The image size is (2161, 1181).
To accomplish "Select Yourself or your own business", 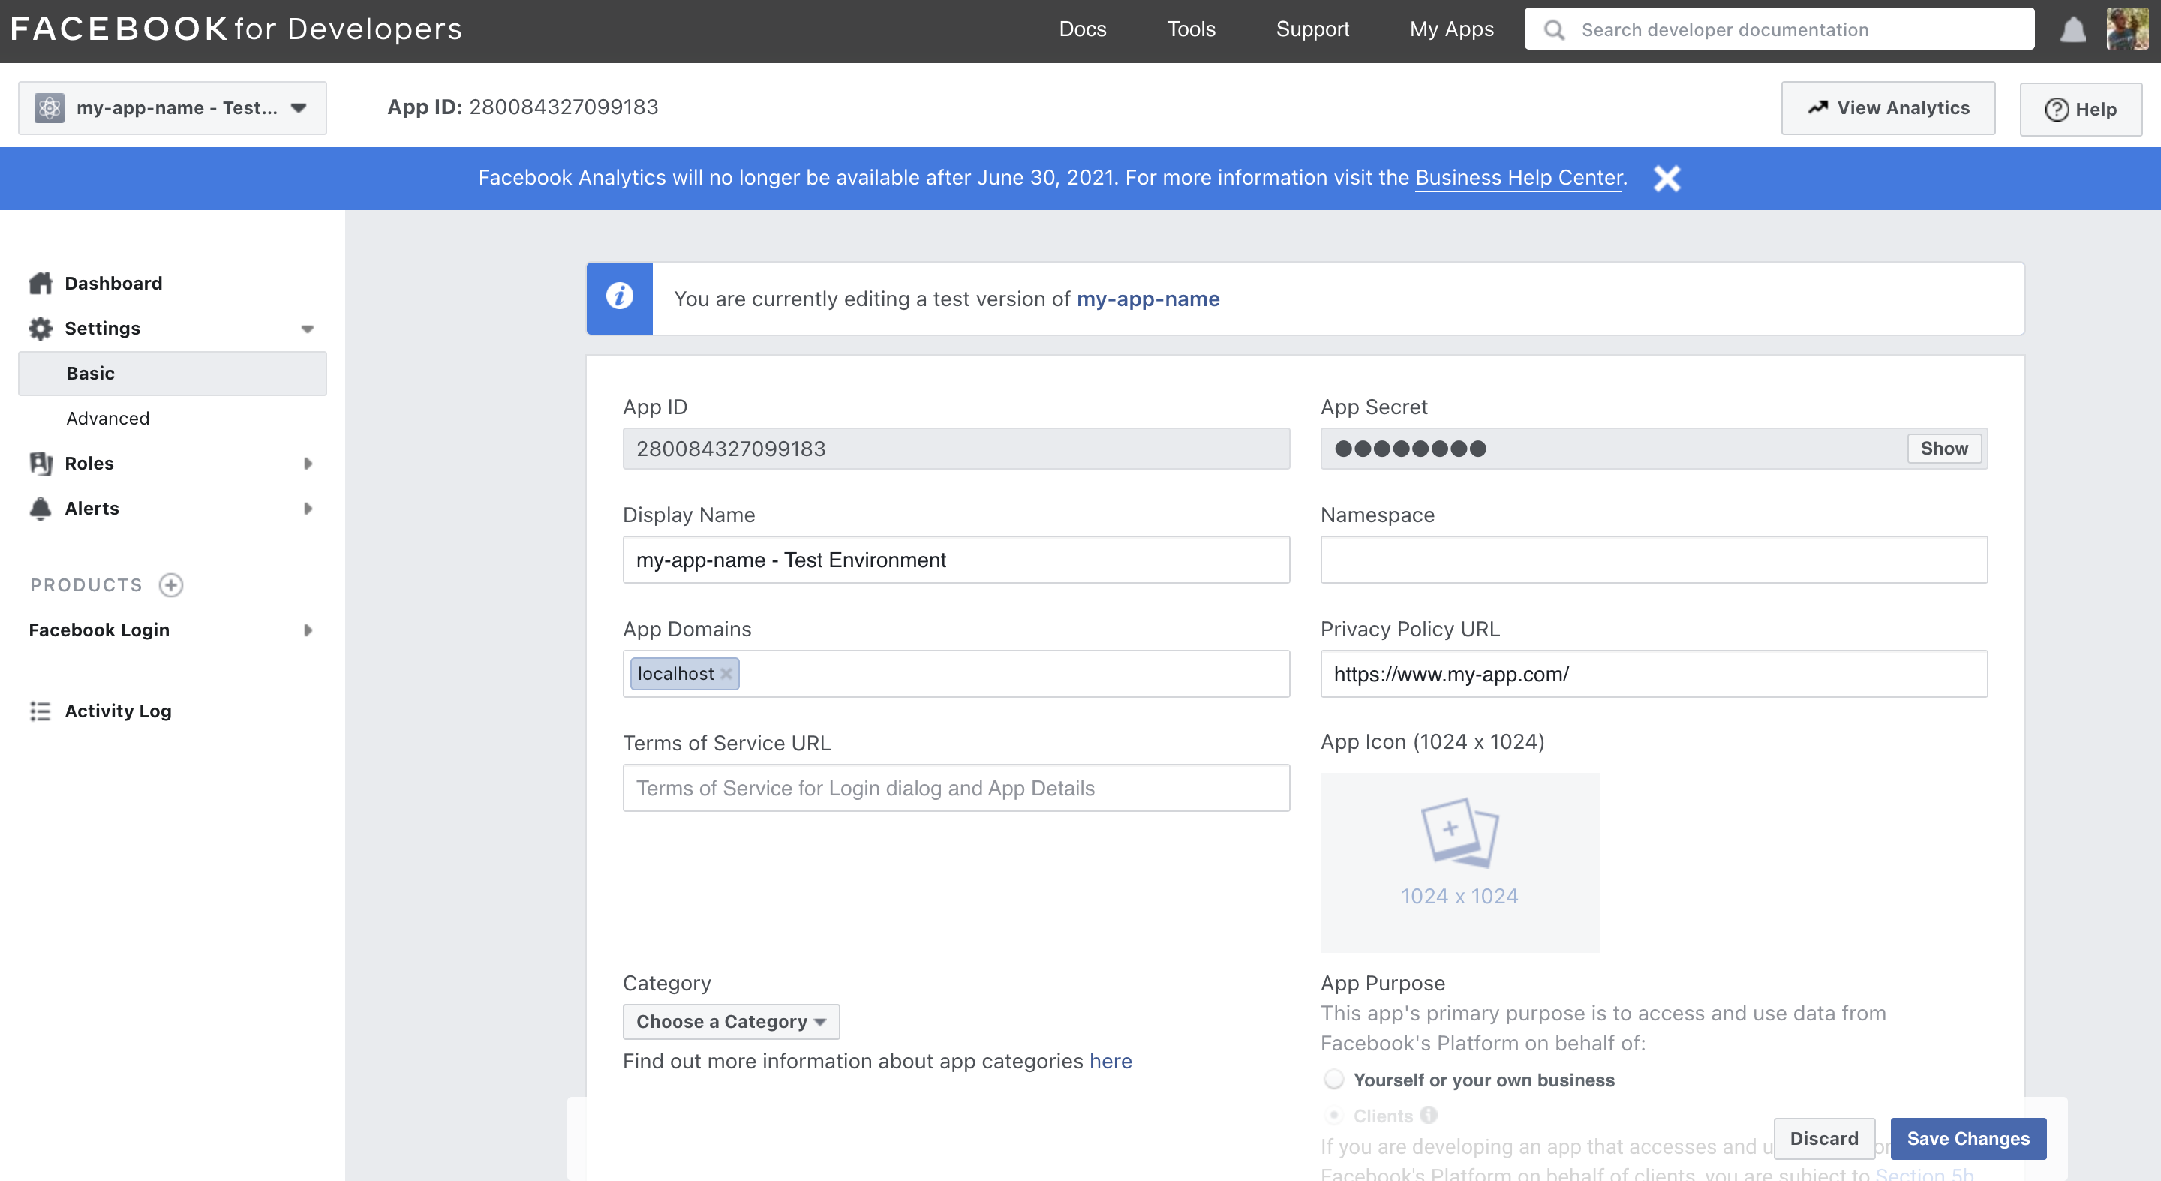I will pos(1334,1079).
